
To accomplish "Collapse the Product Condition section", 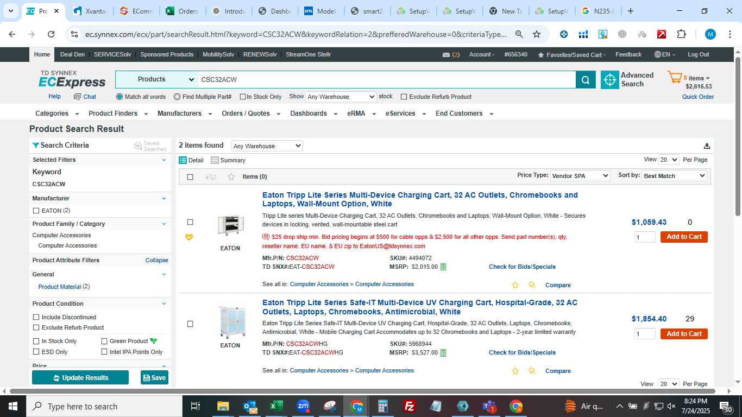I will [164, 304].
